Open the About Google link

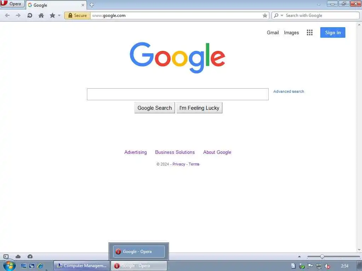[217, 152]
